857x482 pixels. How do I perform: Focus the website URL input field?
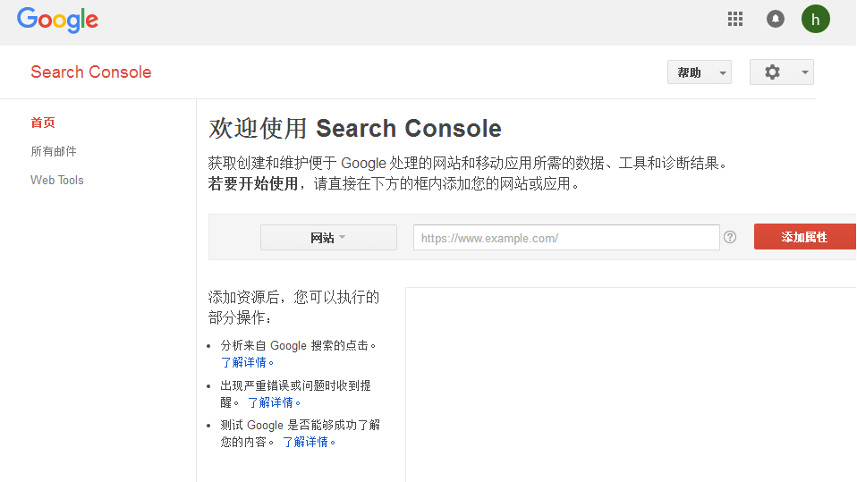566,238
